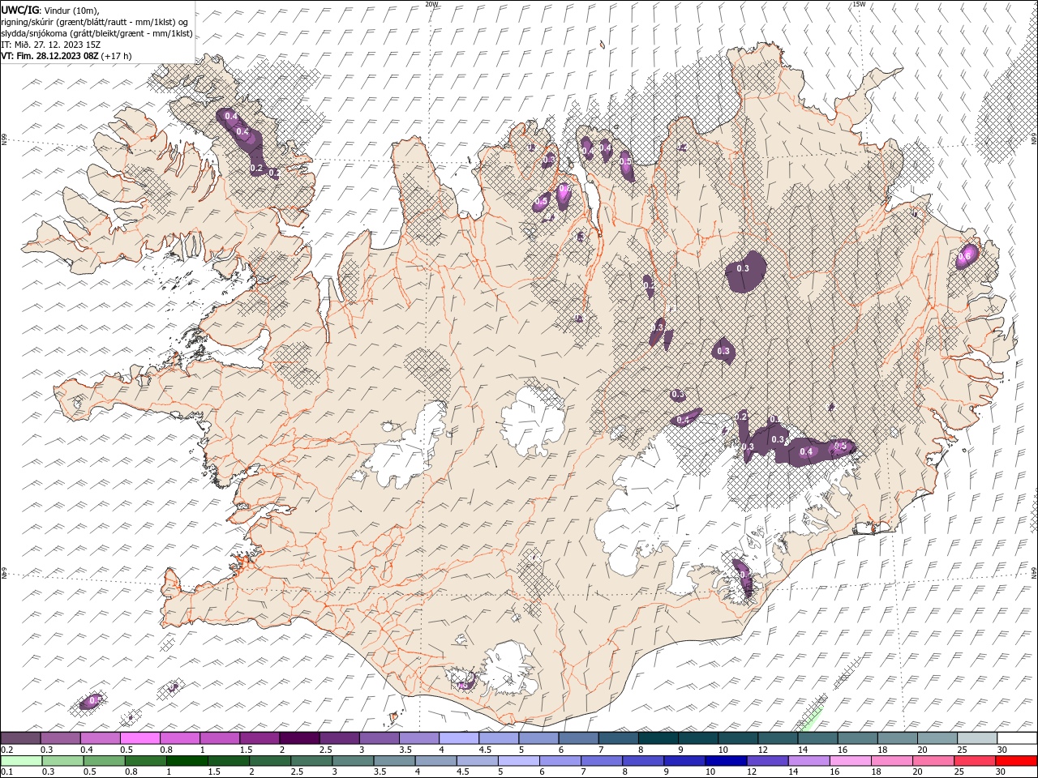This screenshot has width=1038, height=778.
Task: Select the light violet 14 mm rain legend swatch
Action: pos(808,761)
